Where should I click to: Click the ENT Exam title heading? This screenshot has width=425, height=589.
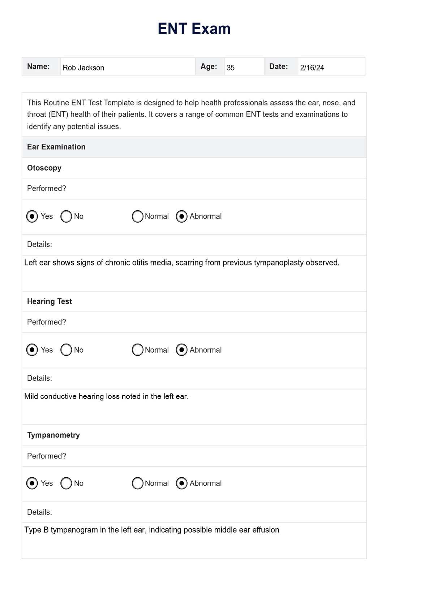click(194, 29)
